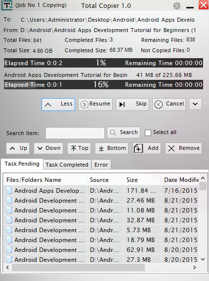Screen dimensions: 209x281
Task: Open the dropdown arrow beside Cancel
Action: click(195, 104)
